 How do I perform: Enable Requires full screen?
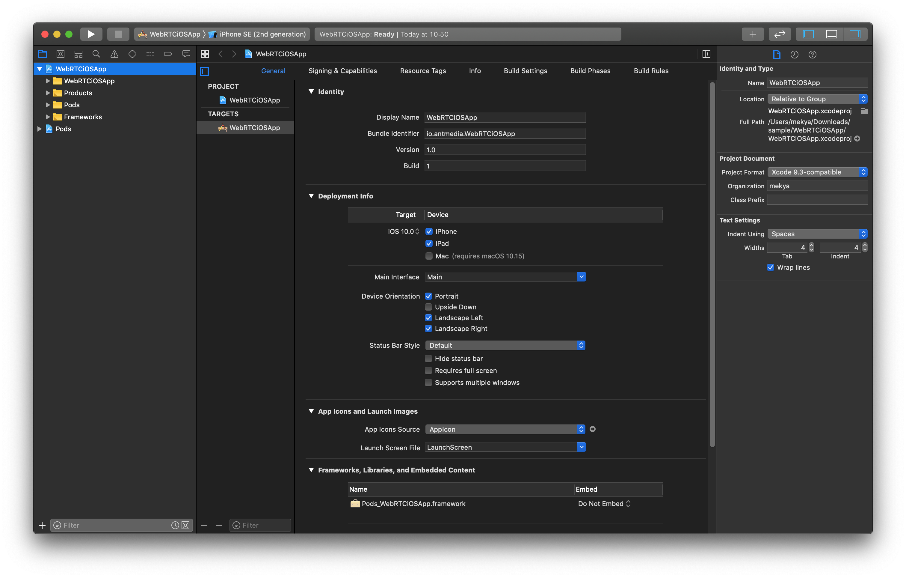click(428, 371)
